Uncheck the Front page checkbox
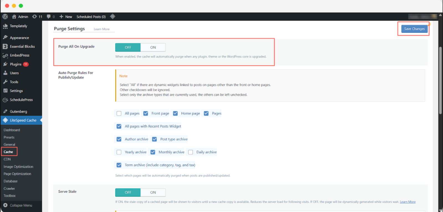Screen dimensions: 443x212 [146, 113]
